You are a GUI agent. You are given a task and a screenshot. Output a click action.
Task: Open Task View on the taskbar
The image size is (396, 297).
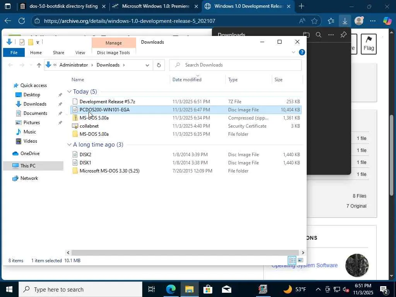coord(151,289)
